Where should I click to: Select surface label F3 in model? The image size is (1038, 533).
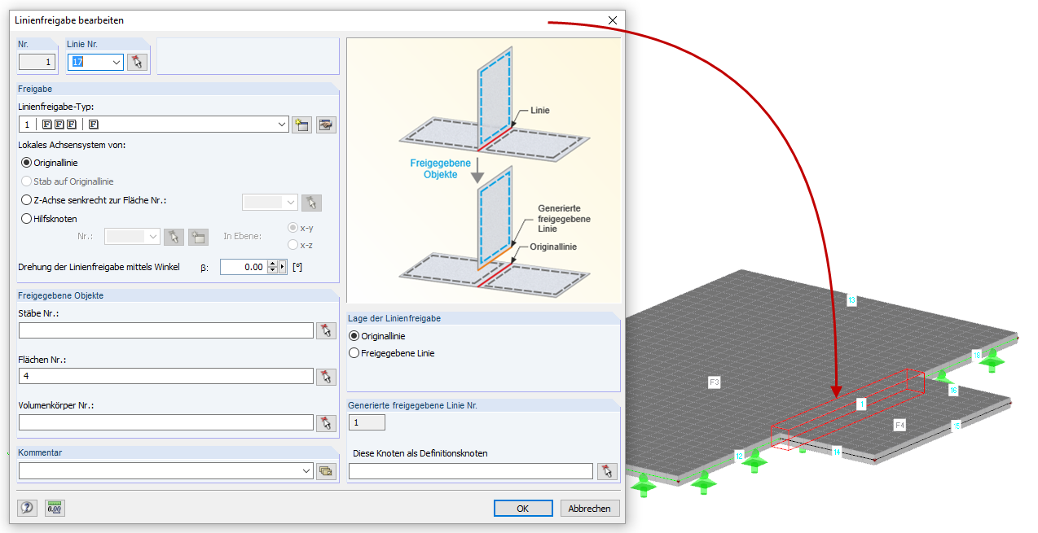(x=715, y=381)
